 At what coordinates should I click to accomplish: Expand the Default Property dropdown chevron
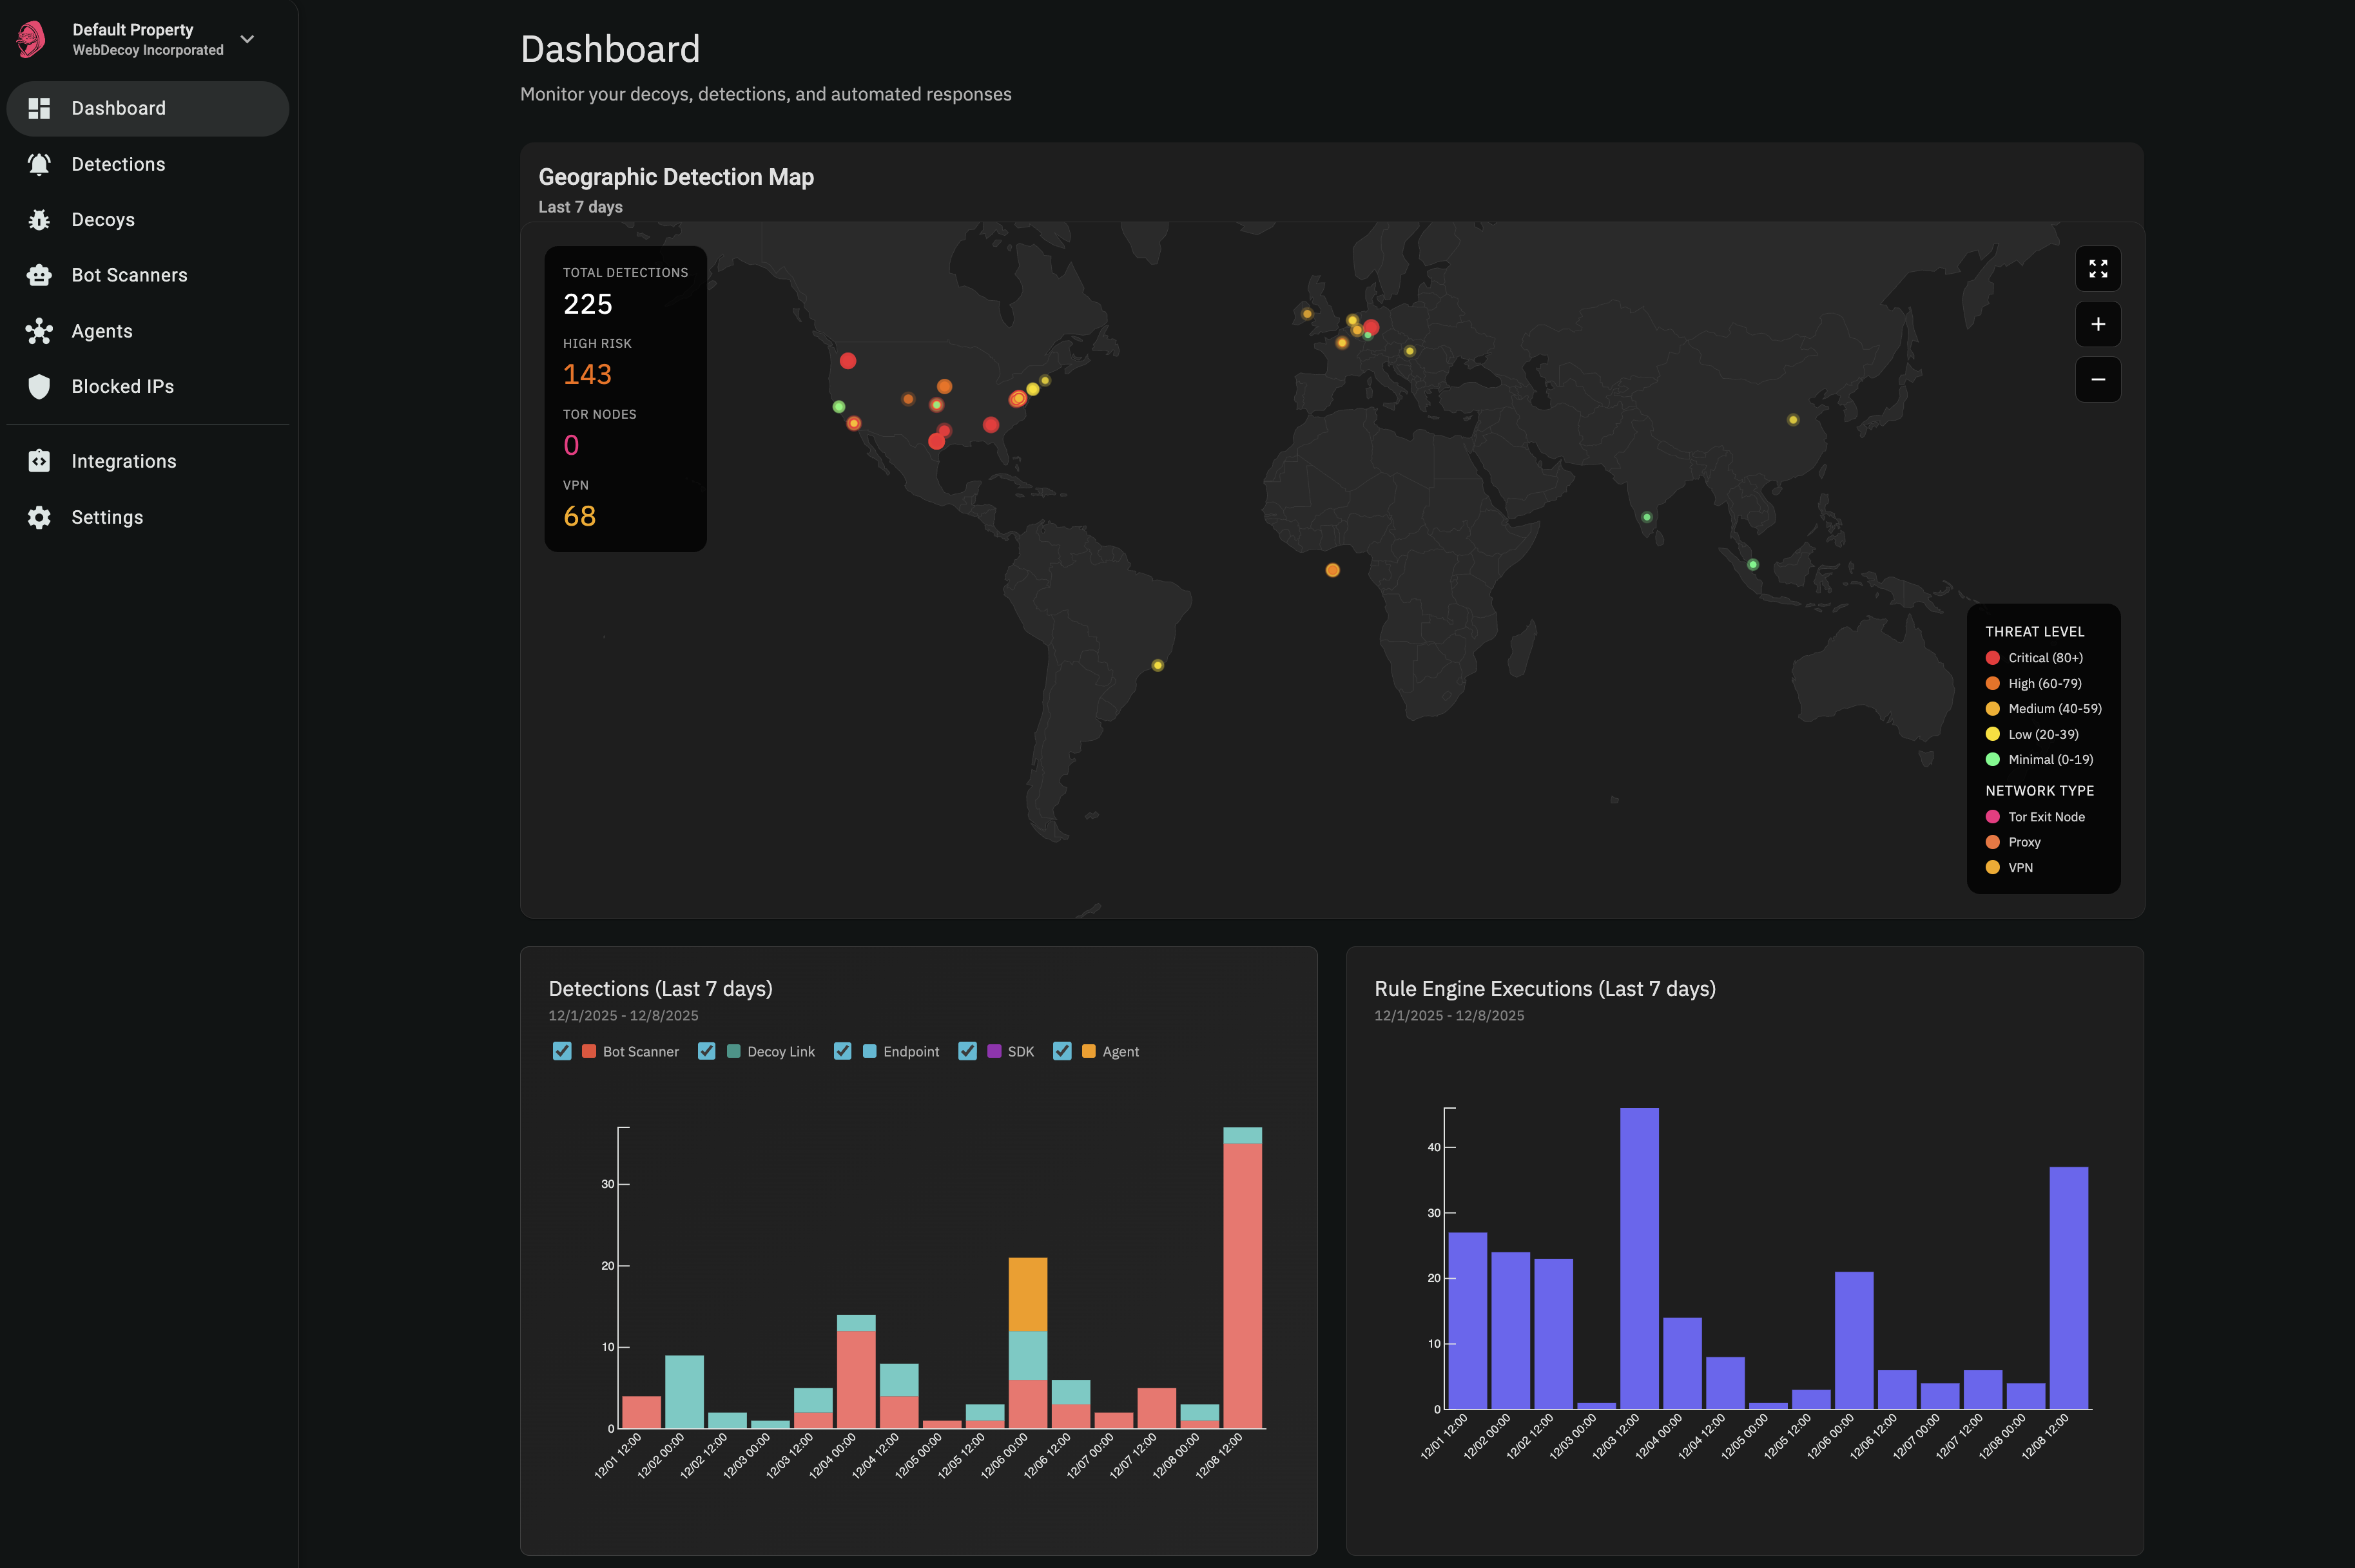pyautogui.click(x=247, y=39)
